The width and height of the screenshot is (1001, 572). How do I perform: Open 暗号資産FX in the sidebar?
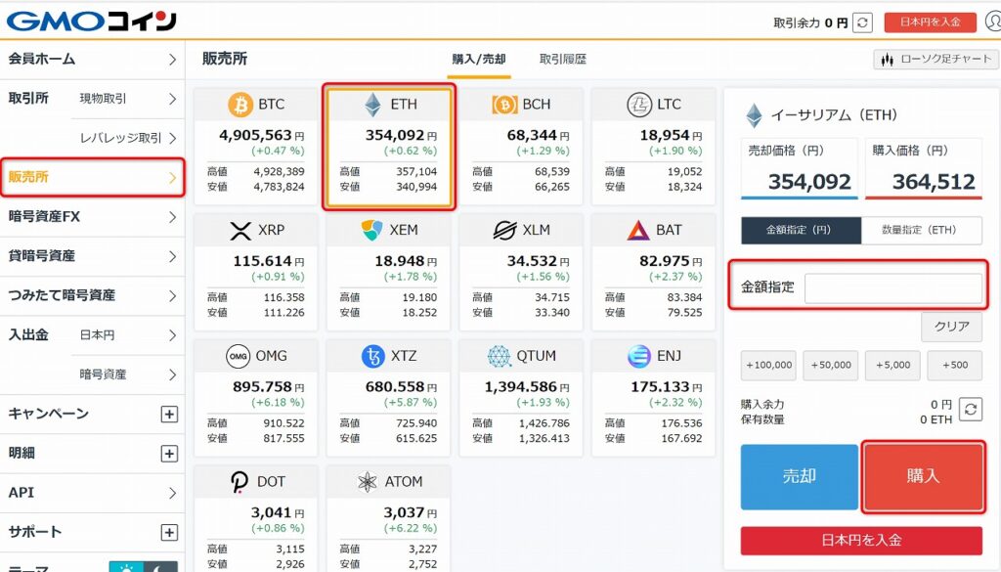pos(93,217)
